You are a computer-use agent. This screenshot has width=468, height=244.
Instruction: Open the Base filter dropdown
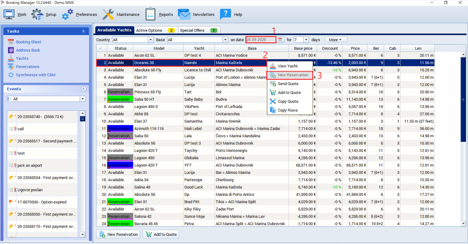(225, 40)
